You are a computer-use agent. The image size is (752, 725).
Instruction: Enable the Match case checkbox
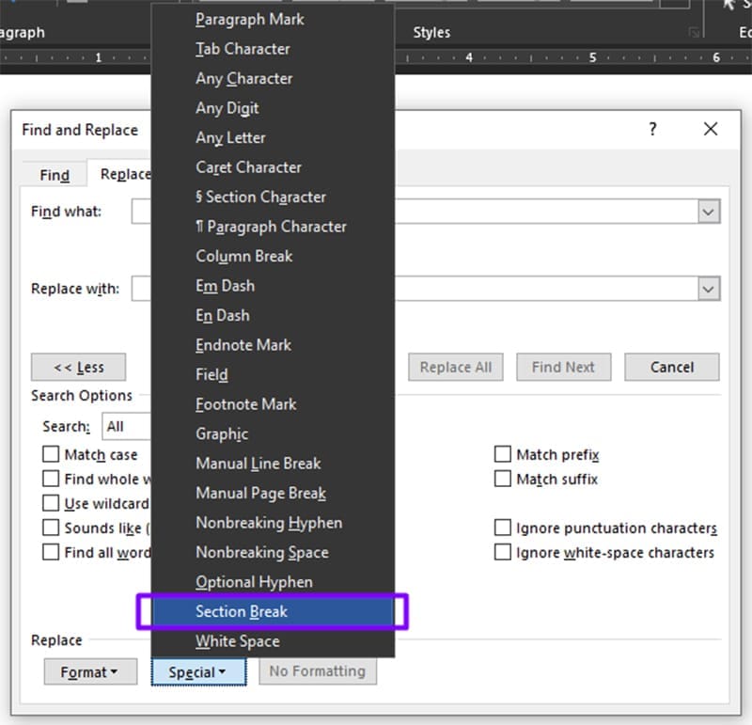(51, 454)
